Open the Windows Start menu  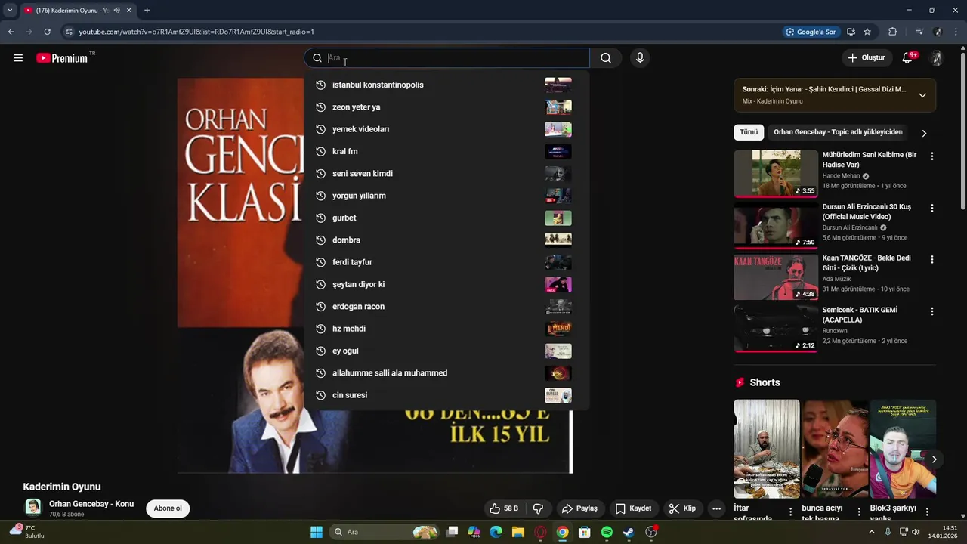tap(317, 532)
